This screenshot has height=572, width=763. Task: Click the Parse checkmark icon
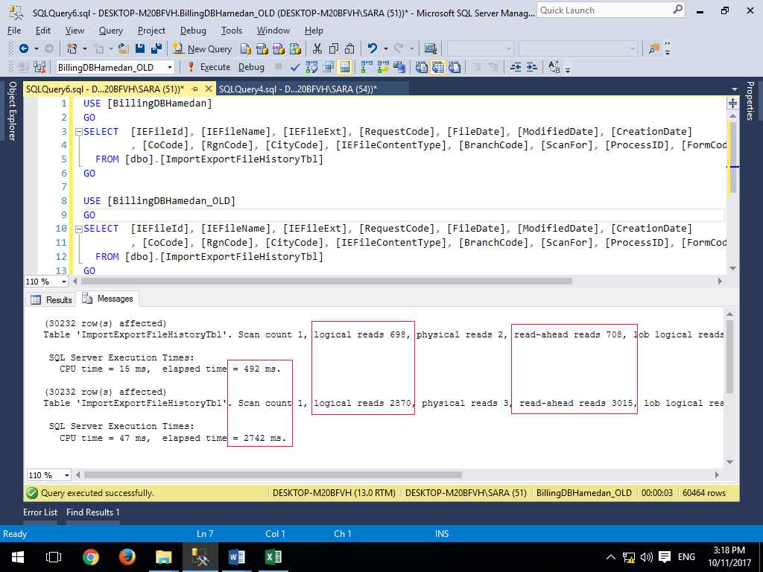point(295,67)
